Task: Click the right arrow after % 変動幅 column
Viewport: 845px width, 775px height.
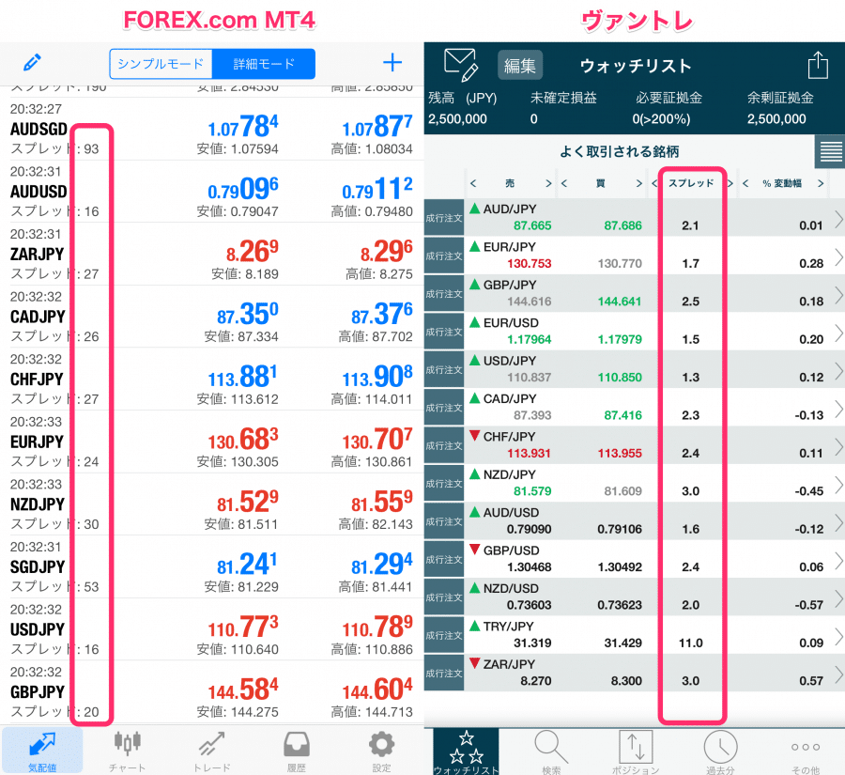Action: pos(821,183)
